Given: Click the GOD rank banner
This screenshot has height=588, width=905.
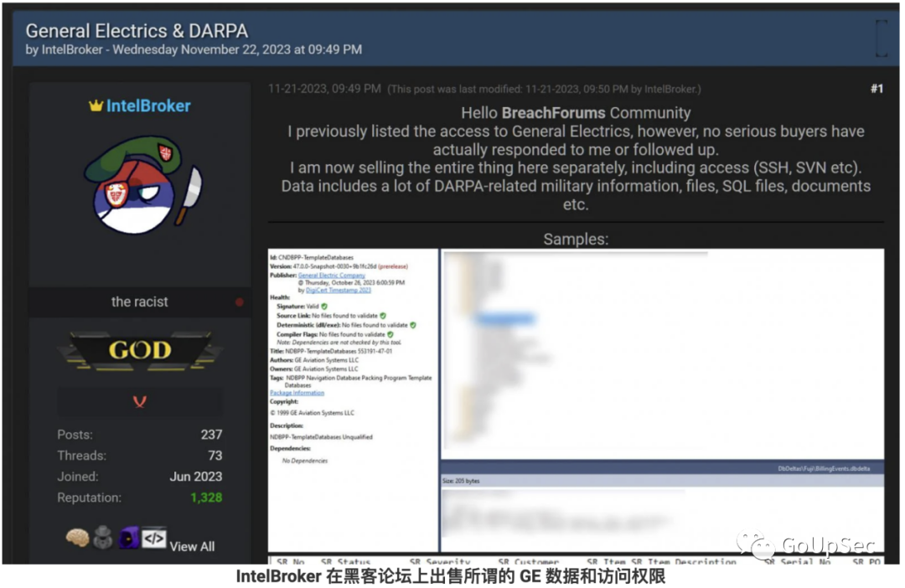Looking at the screenshot, I should [x=140, y=350].
